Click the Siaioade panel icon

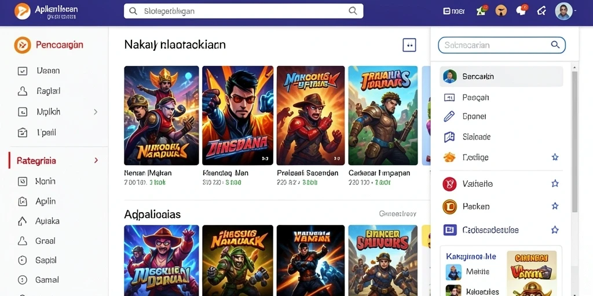pos(449,136)
